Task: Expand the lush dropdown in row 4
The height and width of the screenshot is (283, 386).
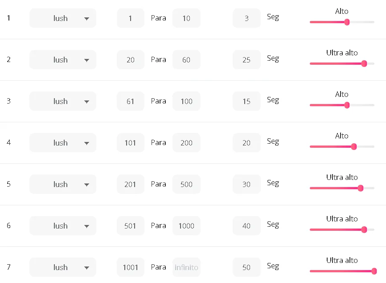Action: (63, 143)
